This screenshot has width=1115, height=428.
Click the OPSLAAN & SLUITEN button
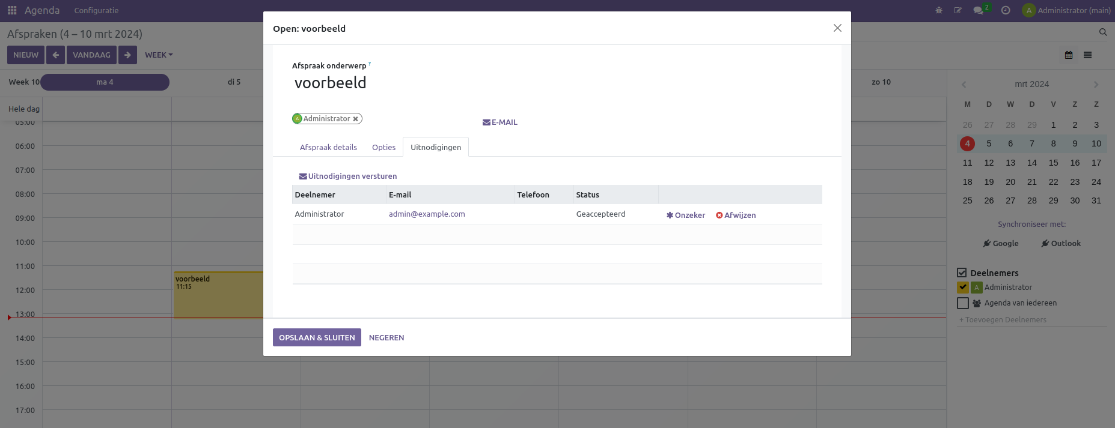pyautogui.click(x=317, y=337)
